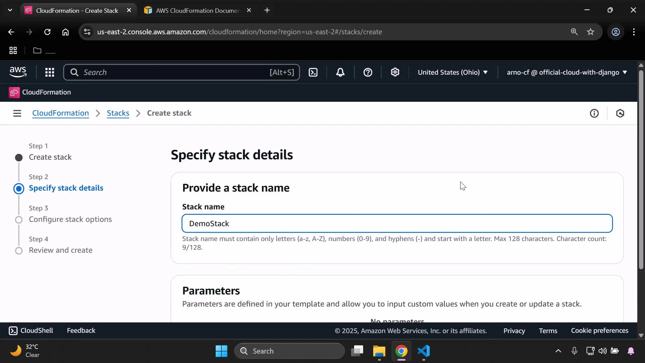Select the Step 3 Configure stack options circle

coord(19,219)
